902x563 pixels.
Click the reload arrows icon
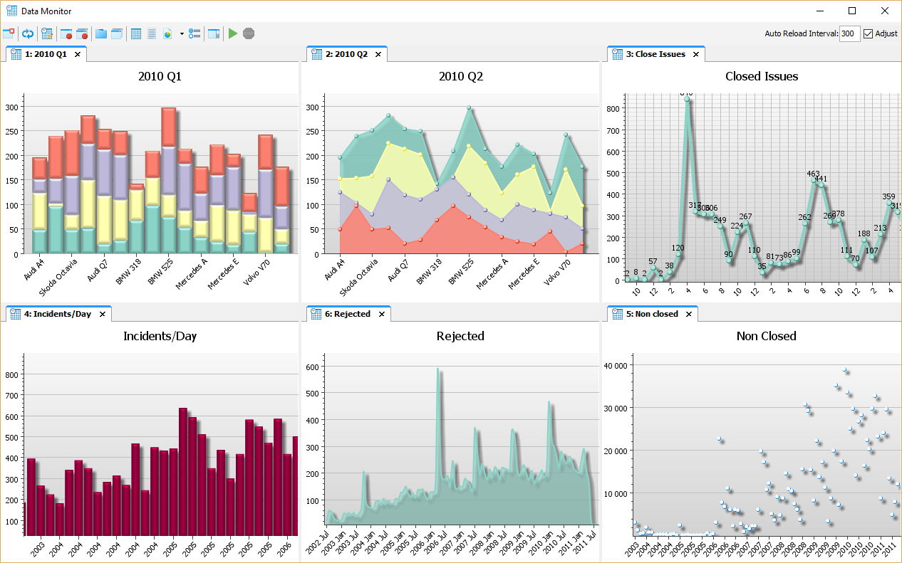(28, 33)
